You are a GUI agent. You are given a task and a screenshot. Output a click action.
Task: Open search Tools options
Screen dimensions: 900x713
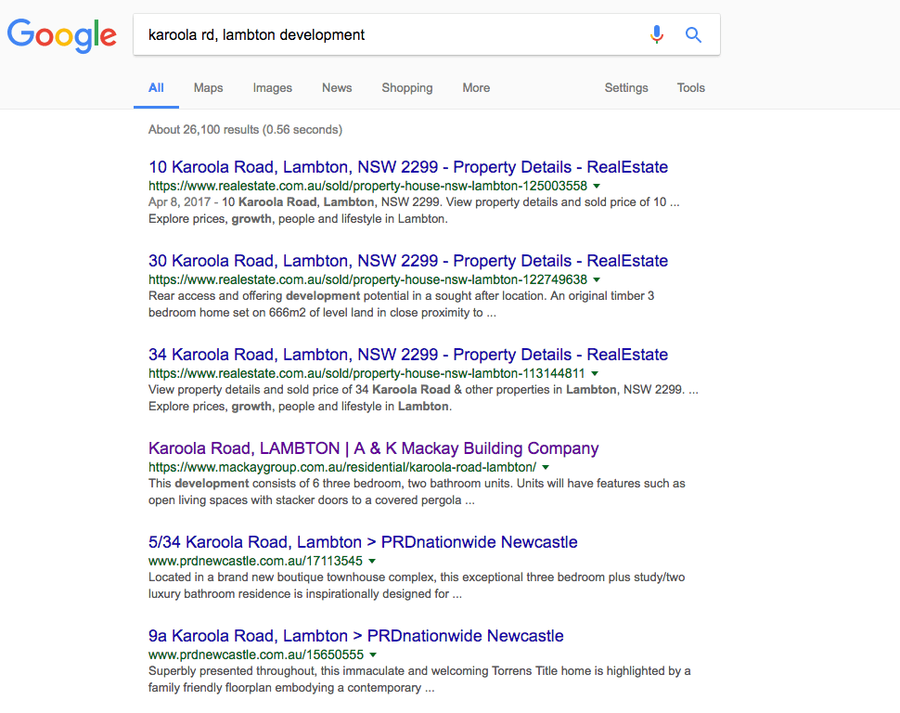(x=690, y=88)
